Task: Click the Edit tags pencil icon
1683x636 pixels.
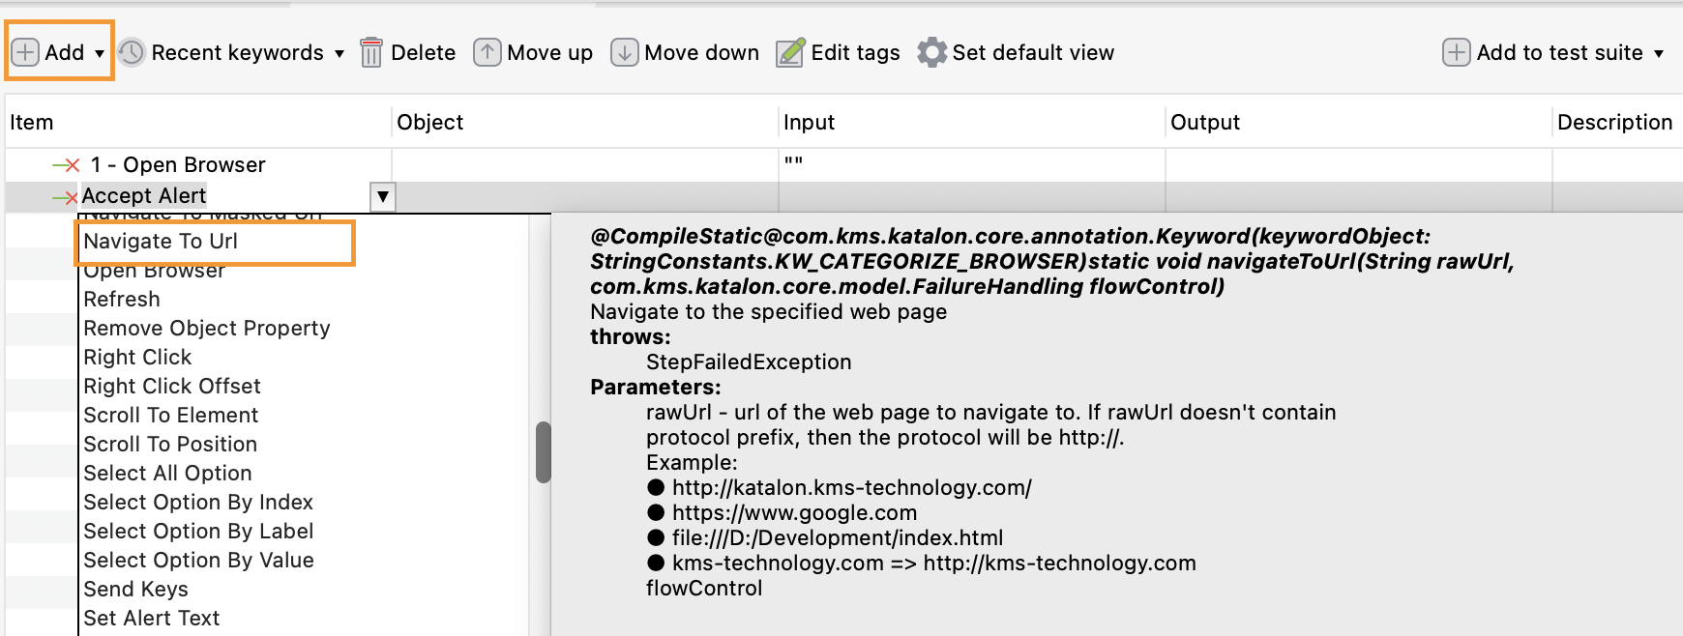Action: [x=790, y=52]
